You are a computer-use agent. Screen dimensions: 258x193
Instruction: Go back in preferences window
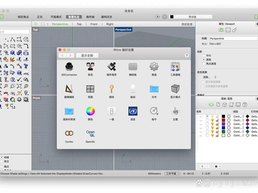point(62,55)
